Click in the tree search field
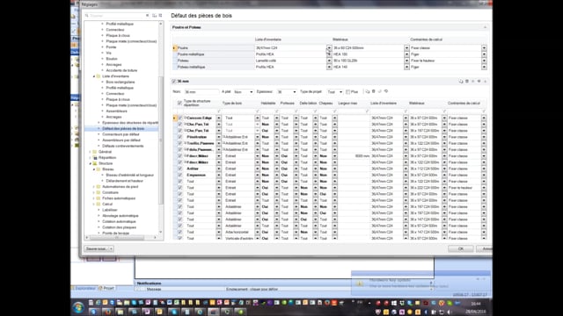The width and height of the screenshot is (563, 316). (117, 16)
